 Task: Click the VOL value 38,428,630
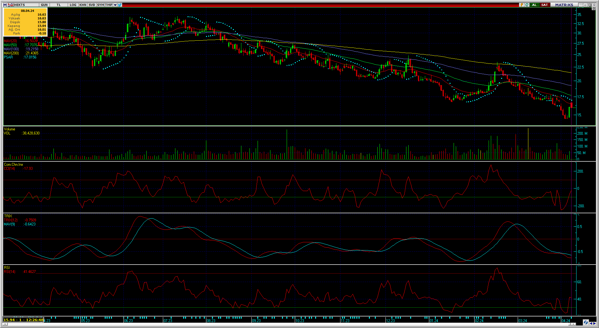pyautogui.click(x=31, y=133)
